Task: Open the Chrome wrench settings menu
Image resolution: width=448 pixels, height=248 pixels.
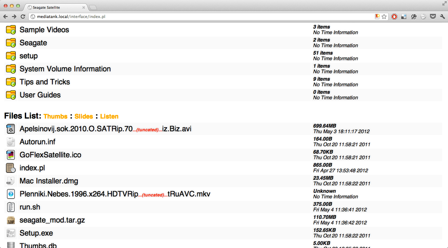Action: tap(442, 17)
